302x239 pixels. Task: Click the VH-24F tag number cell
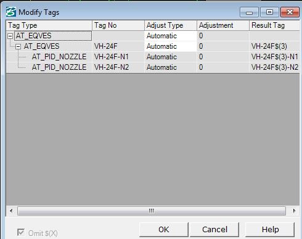coord(118,46)
